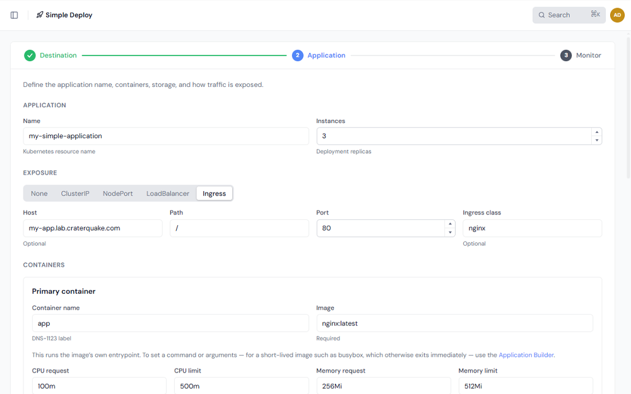
Task: Click the Primary container heading
Action: (64, 291)
